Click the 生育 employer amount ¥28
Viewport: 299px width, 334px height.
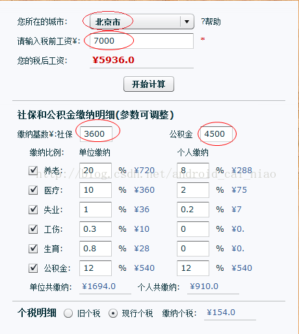142,249
